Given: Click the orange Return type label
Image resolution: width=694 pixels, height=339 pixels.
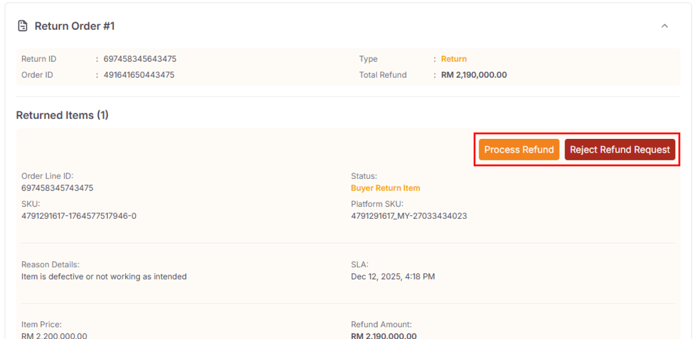Looking at the screenshot, I should [x=454, y=58].
